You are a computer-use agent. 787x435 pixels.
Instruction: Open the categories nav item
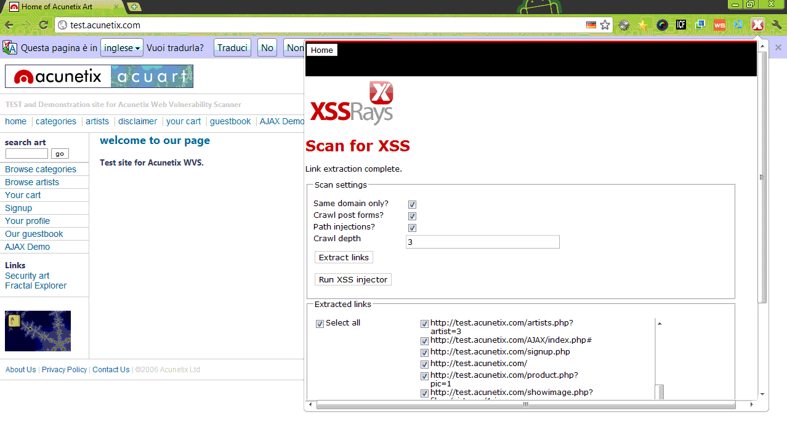click(56, 121)
